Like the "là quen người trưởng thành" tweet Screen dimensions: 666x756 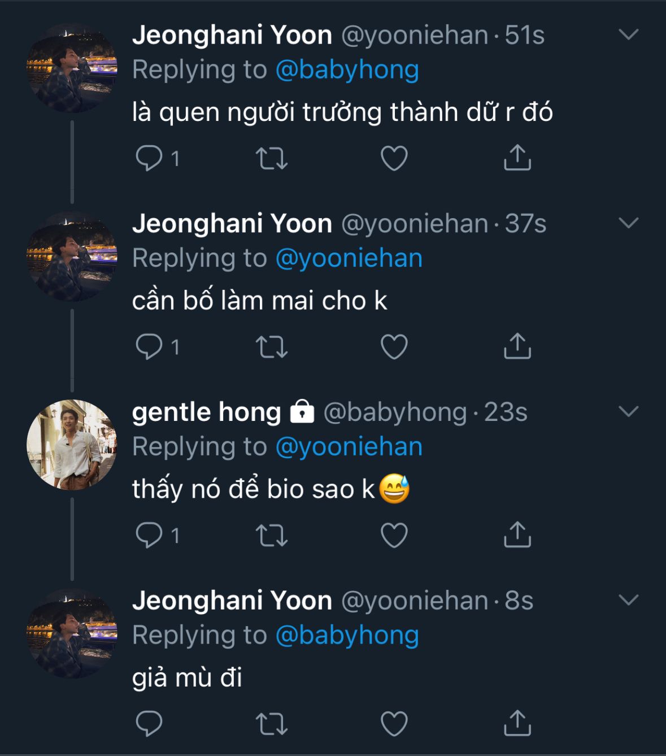[394, 158]
